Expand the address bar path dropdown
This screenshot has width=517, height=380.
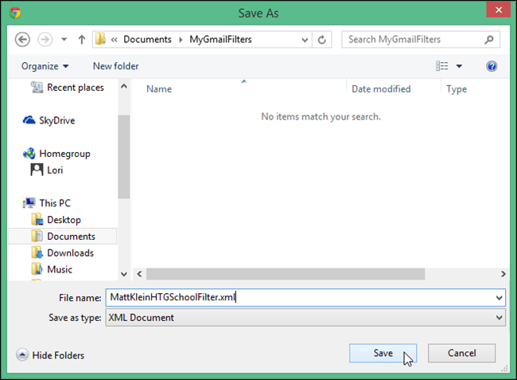305,40
